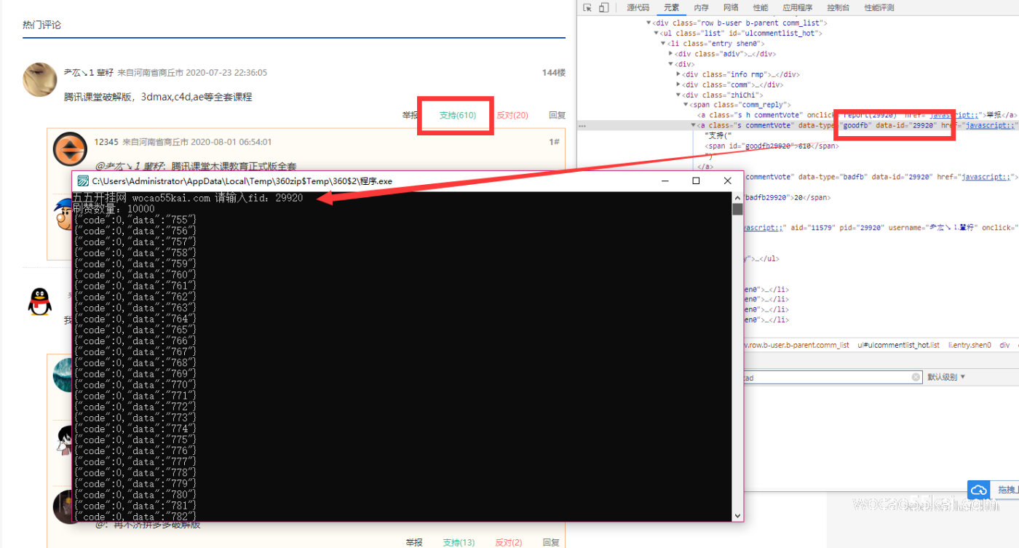Collapse the ul ulcommentlist_hot node
The width and height of the screenshot is (1019, 548).
tap(657, 33)
